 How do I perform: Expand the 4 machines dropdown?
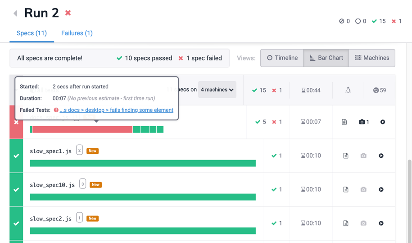pos(217,90)
